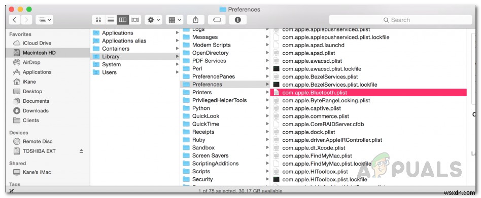Select com.apple.dock.plist file
Image resolution: width=481 pixels, height=198 pixels.
[x=368, y=132]
